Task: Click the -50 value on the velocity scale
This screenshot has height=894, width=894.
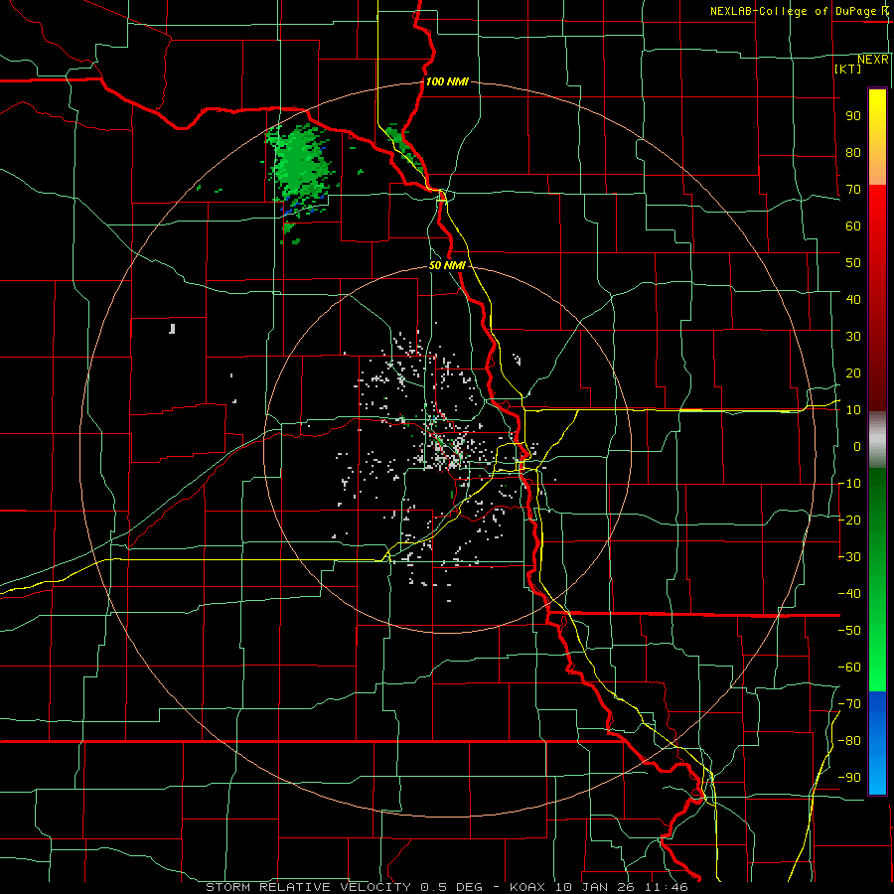Action: tap(849, 631)
